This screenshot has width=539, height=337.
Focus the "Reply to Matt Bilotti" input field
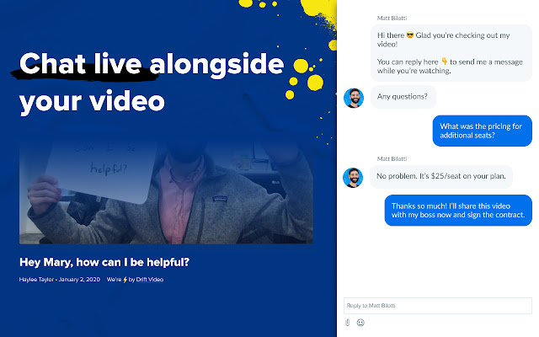point(437,305)
